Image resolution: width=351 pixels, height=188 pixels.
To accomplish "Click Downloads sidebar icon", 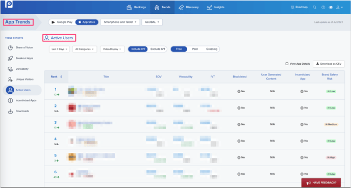I will pos(10,111).
